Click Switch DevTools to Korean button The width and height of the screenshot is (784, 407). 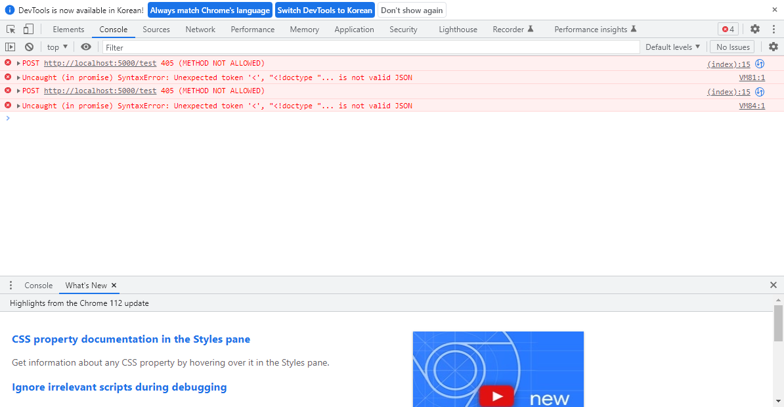(x=325, y=10)
